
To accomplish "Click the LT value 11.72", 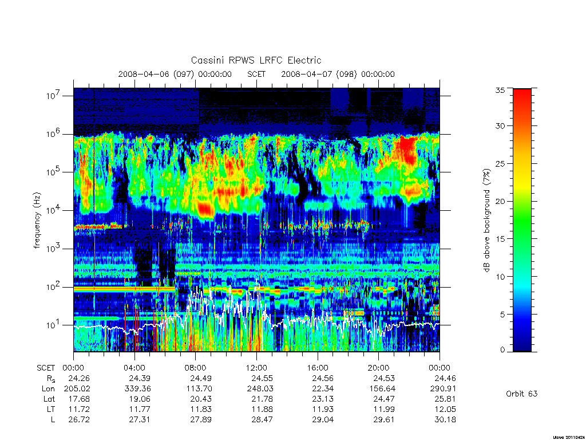I will point(79,409).
